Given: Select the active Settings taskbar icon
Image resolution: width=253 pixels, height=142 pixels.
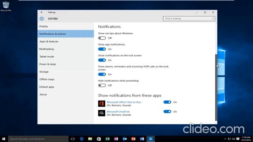Looking at the screenshot, I should click(x=151, y=139).
